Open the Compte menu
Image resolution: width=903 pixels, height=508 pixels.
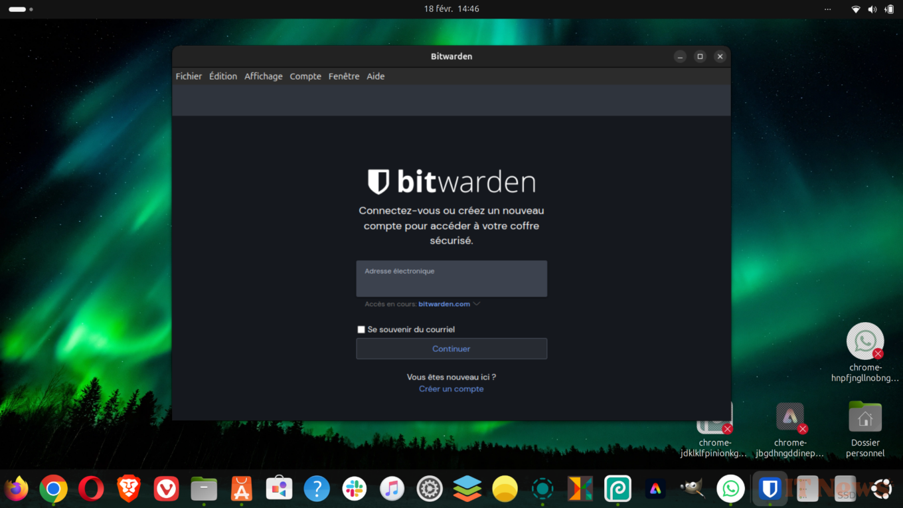coord(305,76)
